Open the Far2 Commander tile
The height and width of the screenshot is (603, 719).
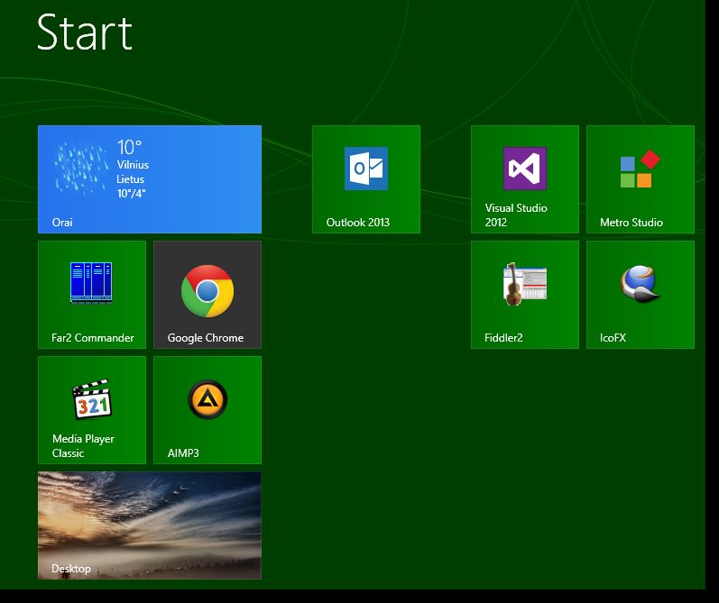(92, 295)
